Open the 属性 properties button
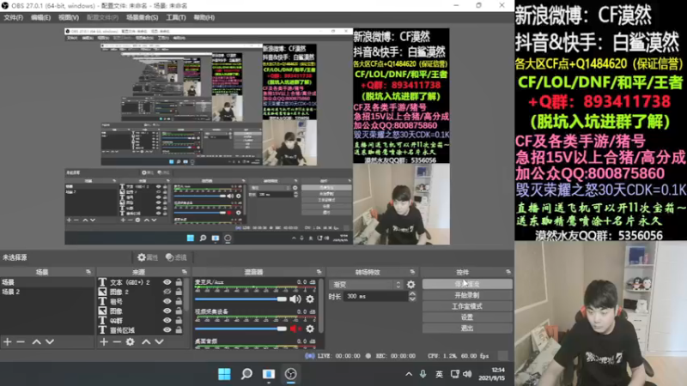687x386 pixels. [148, 258]
